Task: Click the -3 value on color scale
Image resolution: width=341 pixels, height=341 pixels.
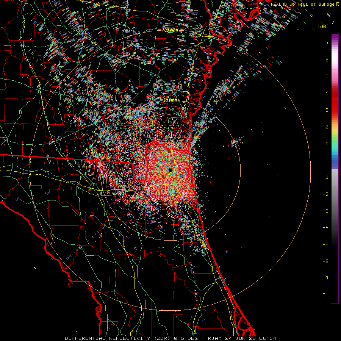Action: coord(325,211)
